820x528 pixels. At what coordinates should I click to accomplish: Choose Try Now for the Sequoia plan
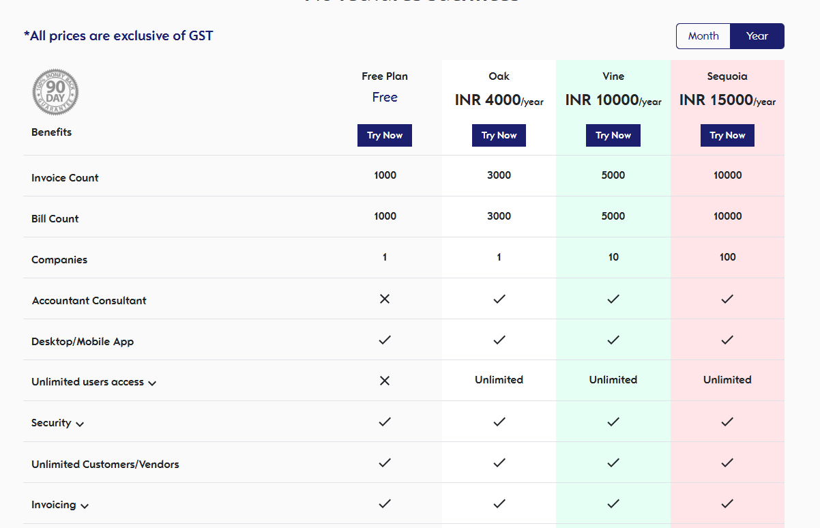point(727,135)
